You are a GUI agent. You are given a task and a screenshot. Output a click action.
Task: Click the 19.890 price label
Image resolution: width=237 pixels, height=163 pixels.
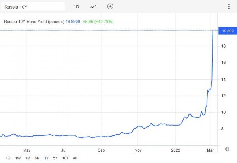(x=228, y=31)
